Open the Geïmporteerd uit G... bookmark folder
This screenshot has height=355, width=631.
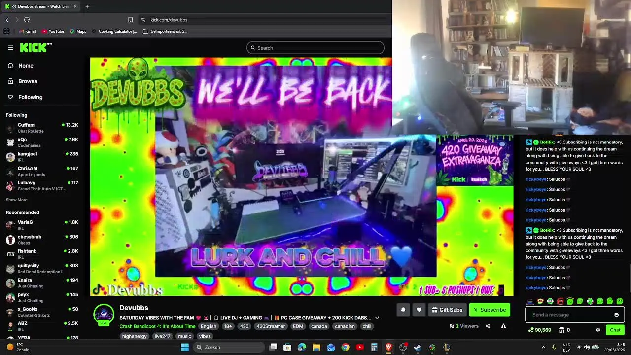[165, 31]
